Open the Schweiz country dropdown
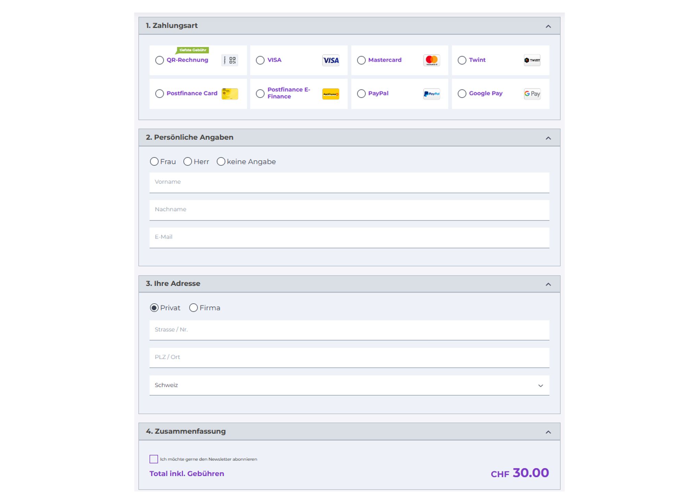The height and width of the screenshot is (504, 699). click(x=349, y=385)
